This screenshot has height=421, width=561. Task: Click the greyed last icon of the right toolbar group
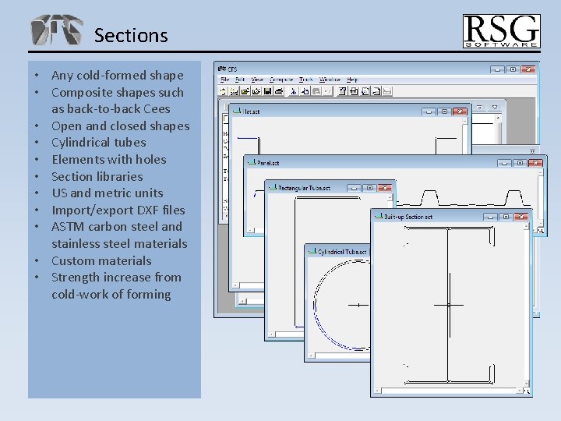tap(387, 91)
